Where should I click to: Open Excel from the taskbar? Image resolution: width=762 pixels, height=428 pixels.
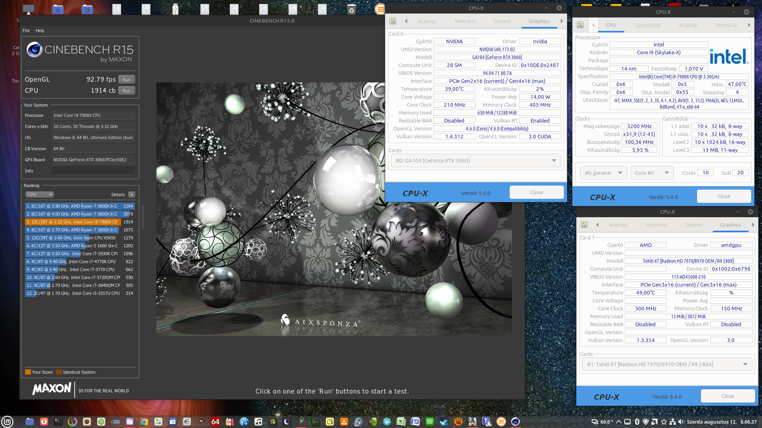401,422
